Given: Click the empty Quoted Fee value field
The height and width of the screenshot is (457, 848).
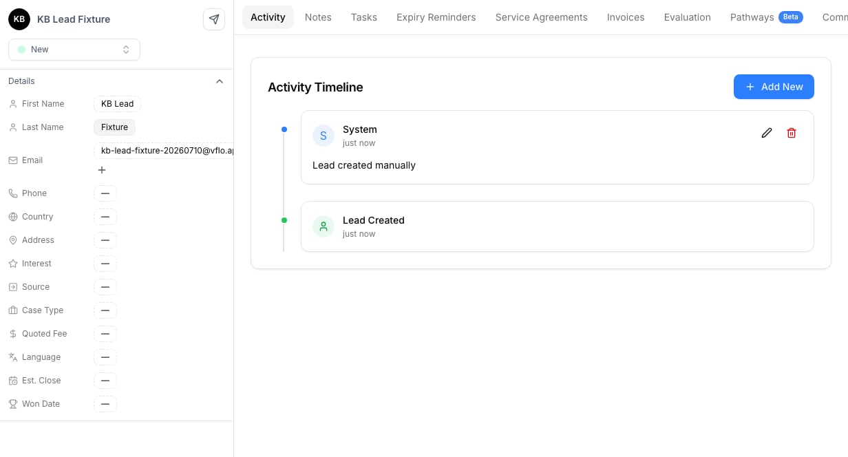Looking at the screenshot, I should tap(105, 334).
